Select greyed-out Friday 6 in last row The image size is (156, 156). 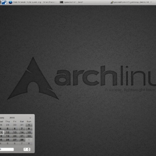15,144
